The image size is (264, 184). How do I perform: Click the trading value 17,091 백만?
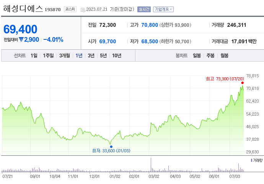click(244, 41)
